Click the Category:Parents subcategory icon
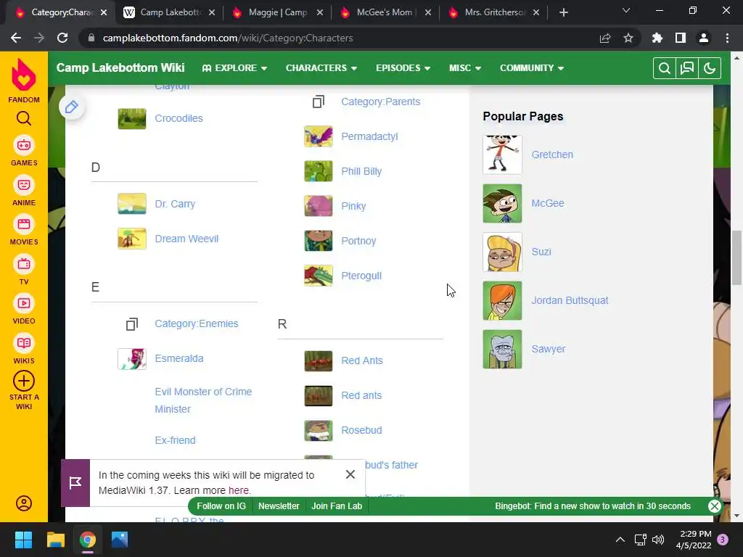This screenshot has width=743, height=557. point(319,102)
